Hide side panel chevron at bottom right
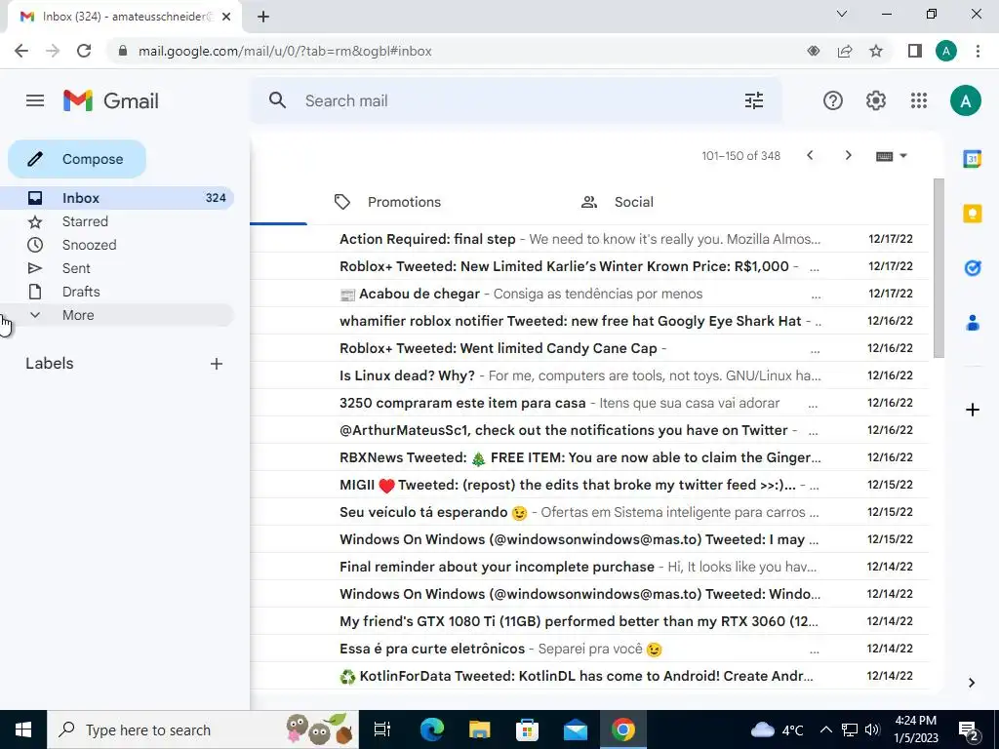 (x=972, y=683)
